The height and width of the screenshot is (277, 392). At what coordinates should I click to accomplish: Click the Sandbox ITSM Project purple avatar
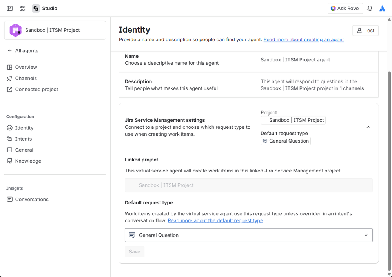pos(16,30)
